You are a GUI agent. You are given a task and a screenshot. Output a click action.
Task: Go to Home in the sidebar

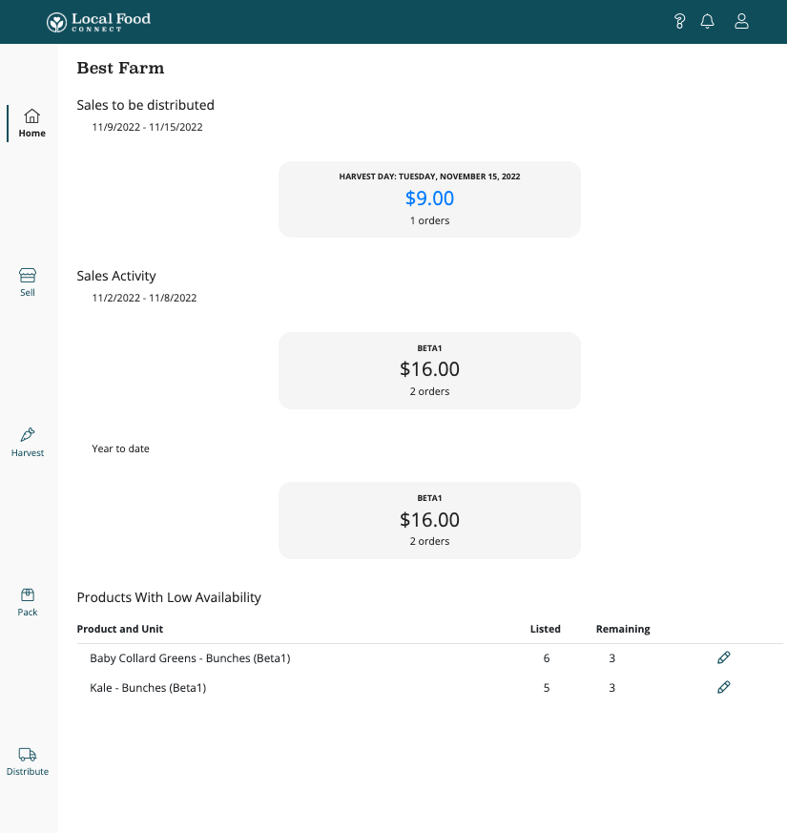(x=31, y=122)
